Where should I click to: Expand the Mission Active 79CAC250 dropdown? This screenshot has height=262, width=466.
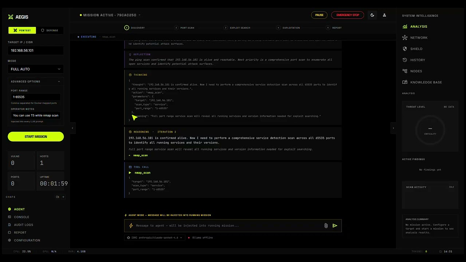(110, 15)
